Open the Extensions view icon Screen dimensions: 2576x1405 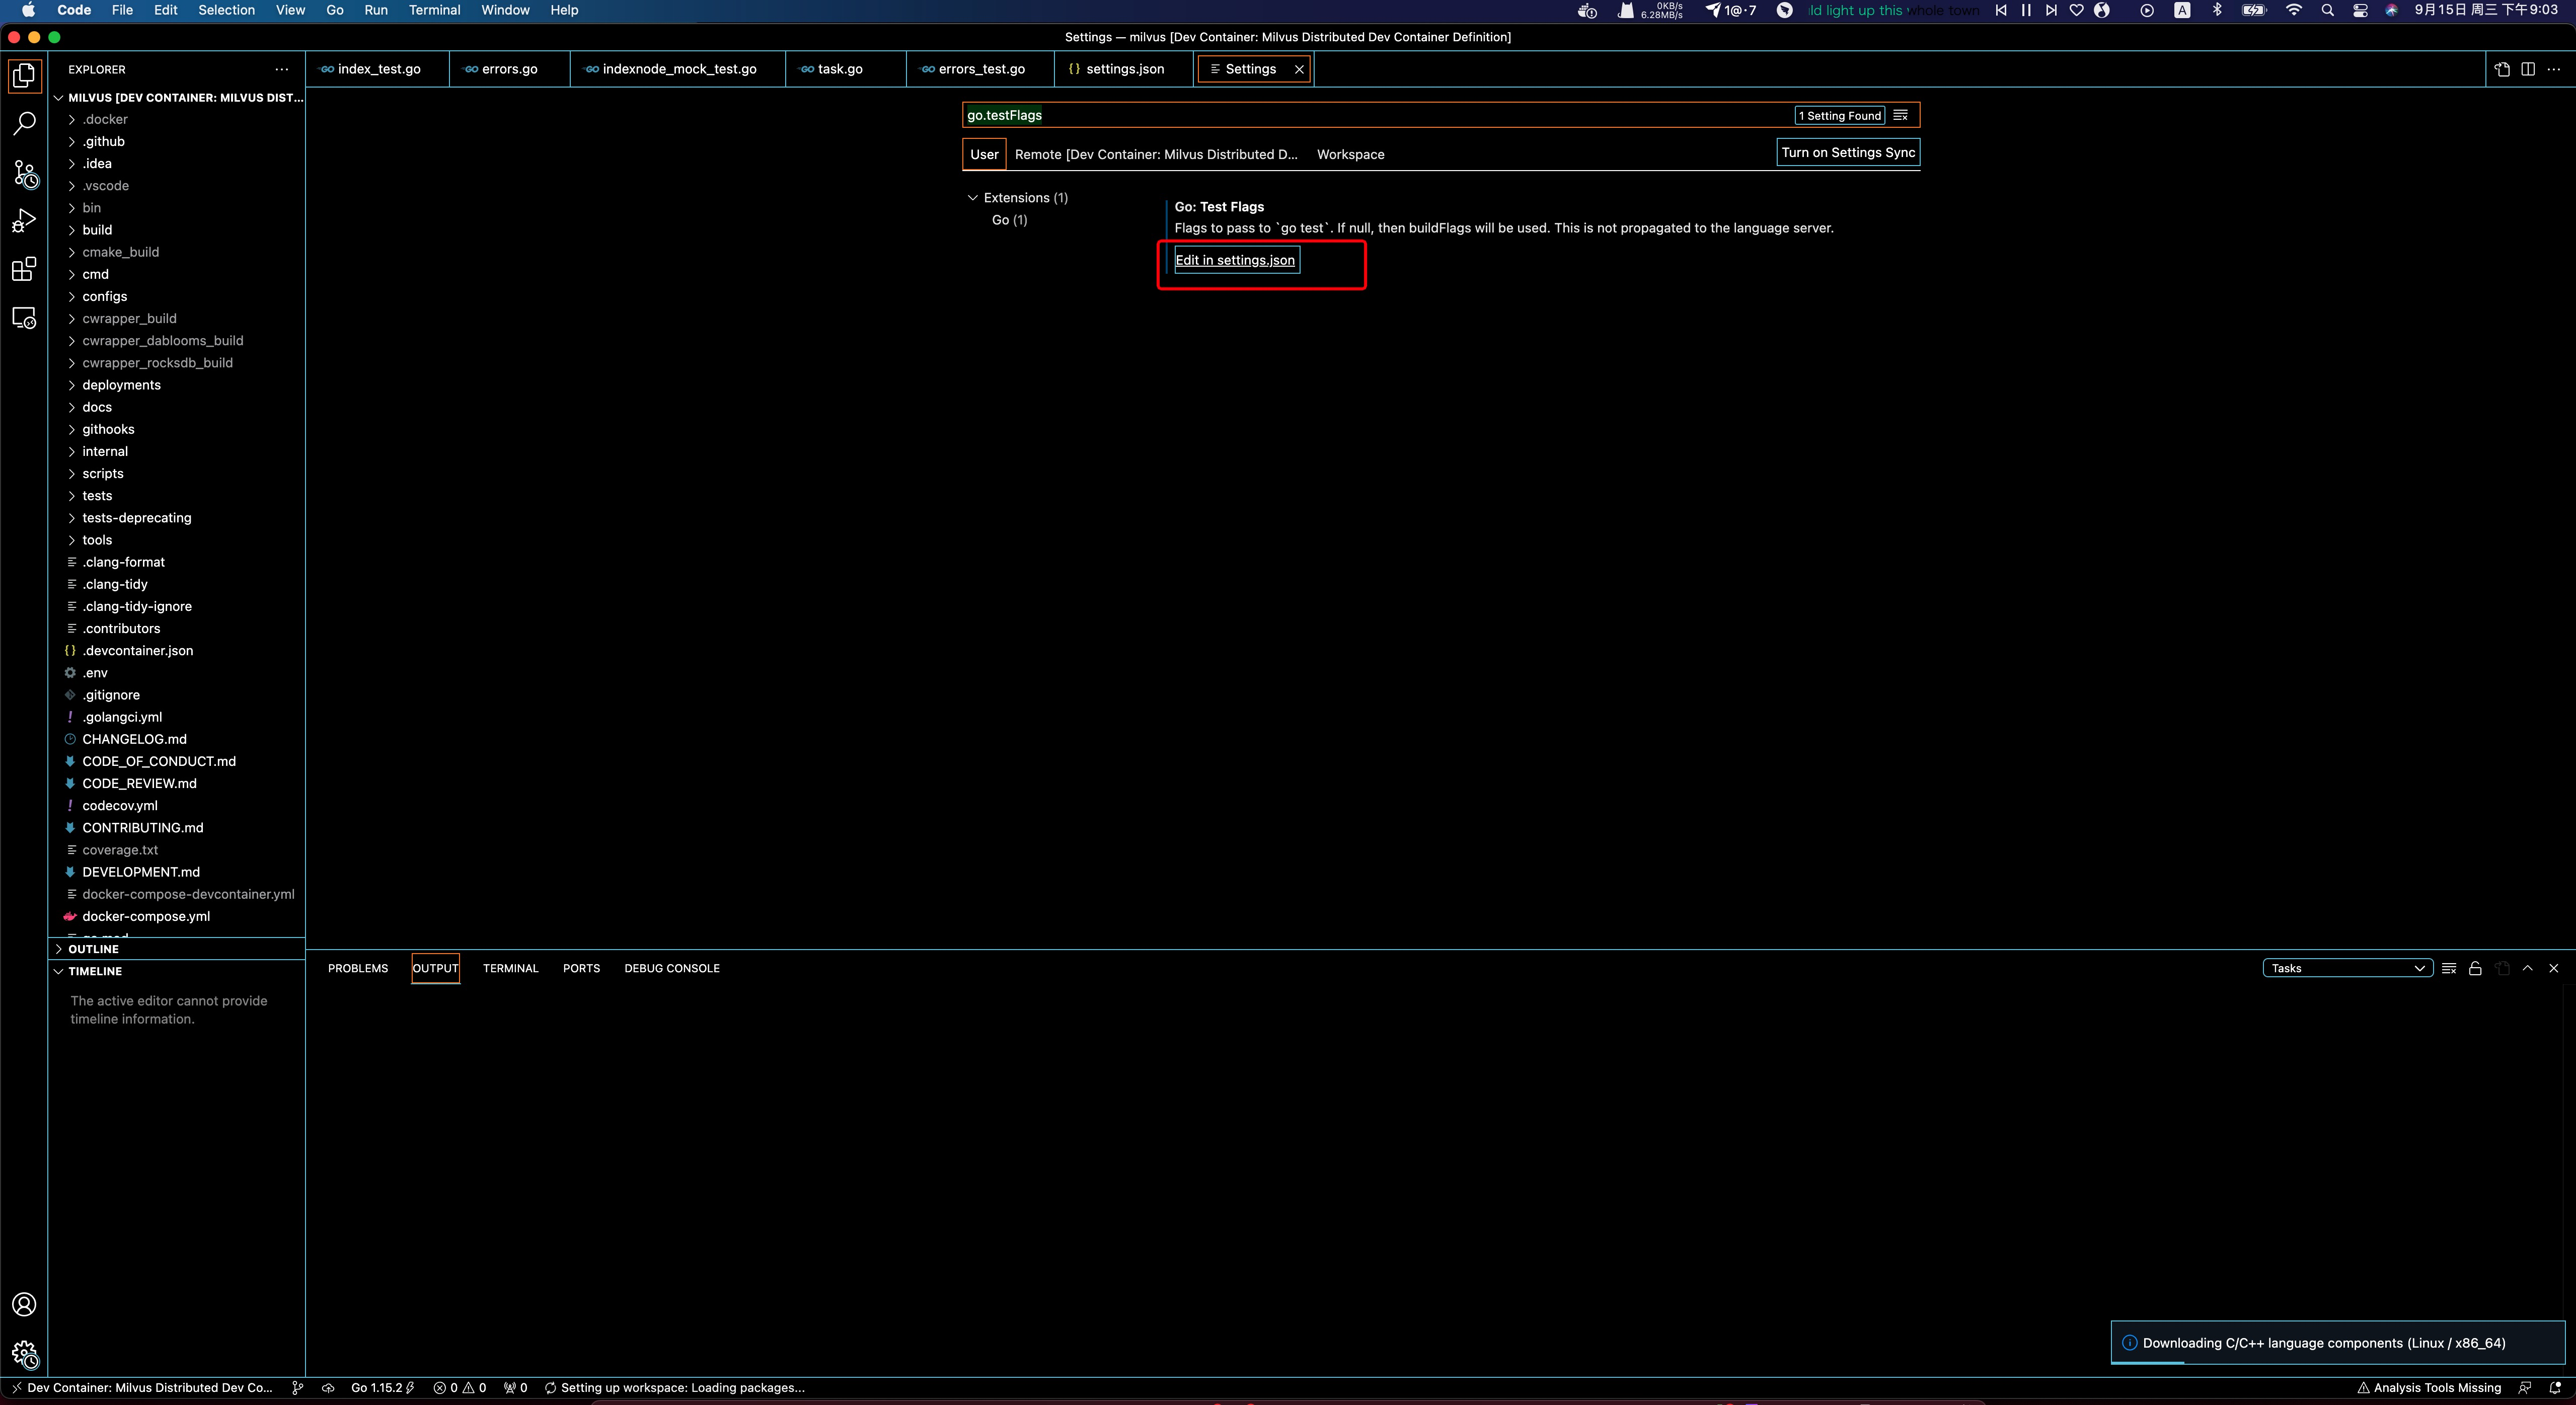24,269
